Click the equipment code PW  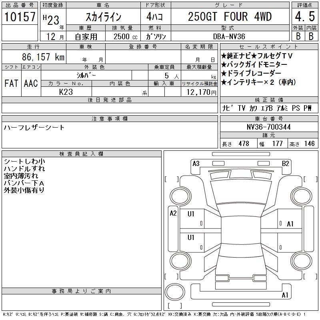pos(308,108)
